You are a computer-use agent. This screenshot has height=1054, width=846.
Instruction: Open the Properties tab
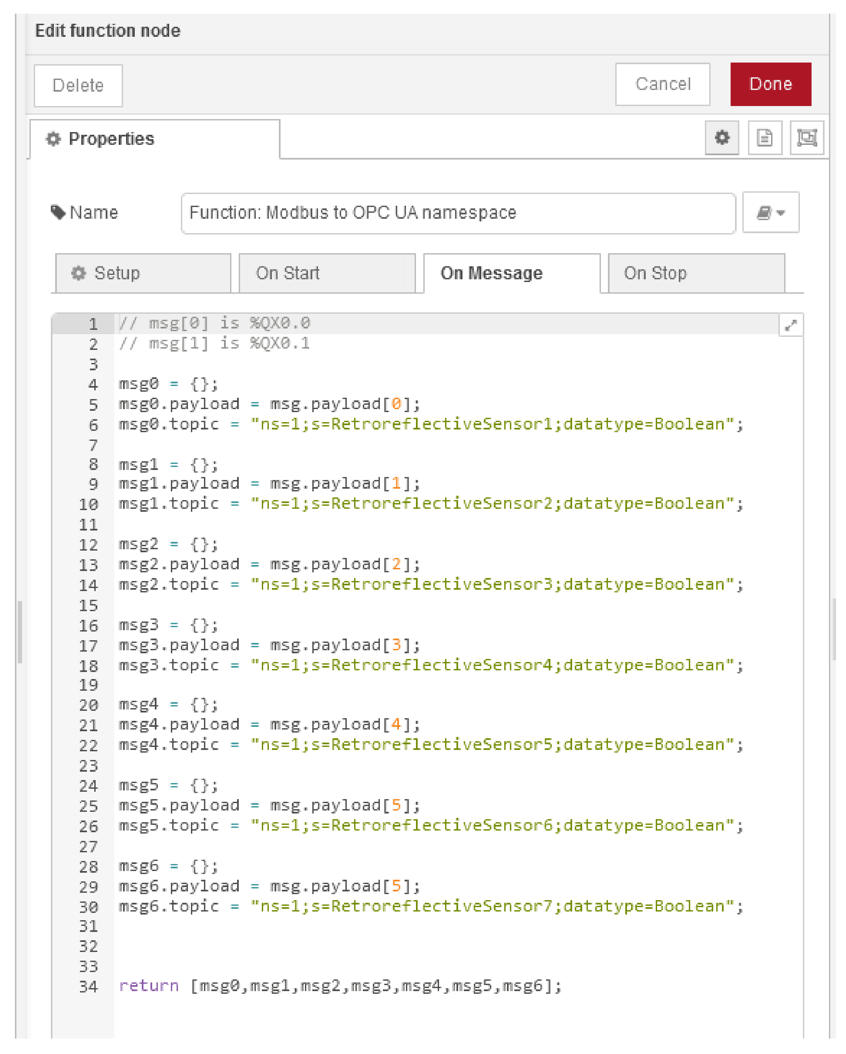154,139
